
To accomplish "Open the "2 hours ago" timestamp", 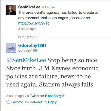I will click(x=15, y=96).
